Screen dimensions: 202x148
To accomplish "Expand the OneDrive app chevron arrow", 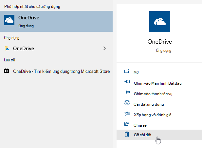I will (105, 48).
